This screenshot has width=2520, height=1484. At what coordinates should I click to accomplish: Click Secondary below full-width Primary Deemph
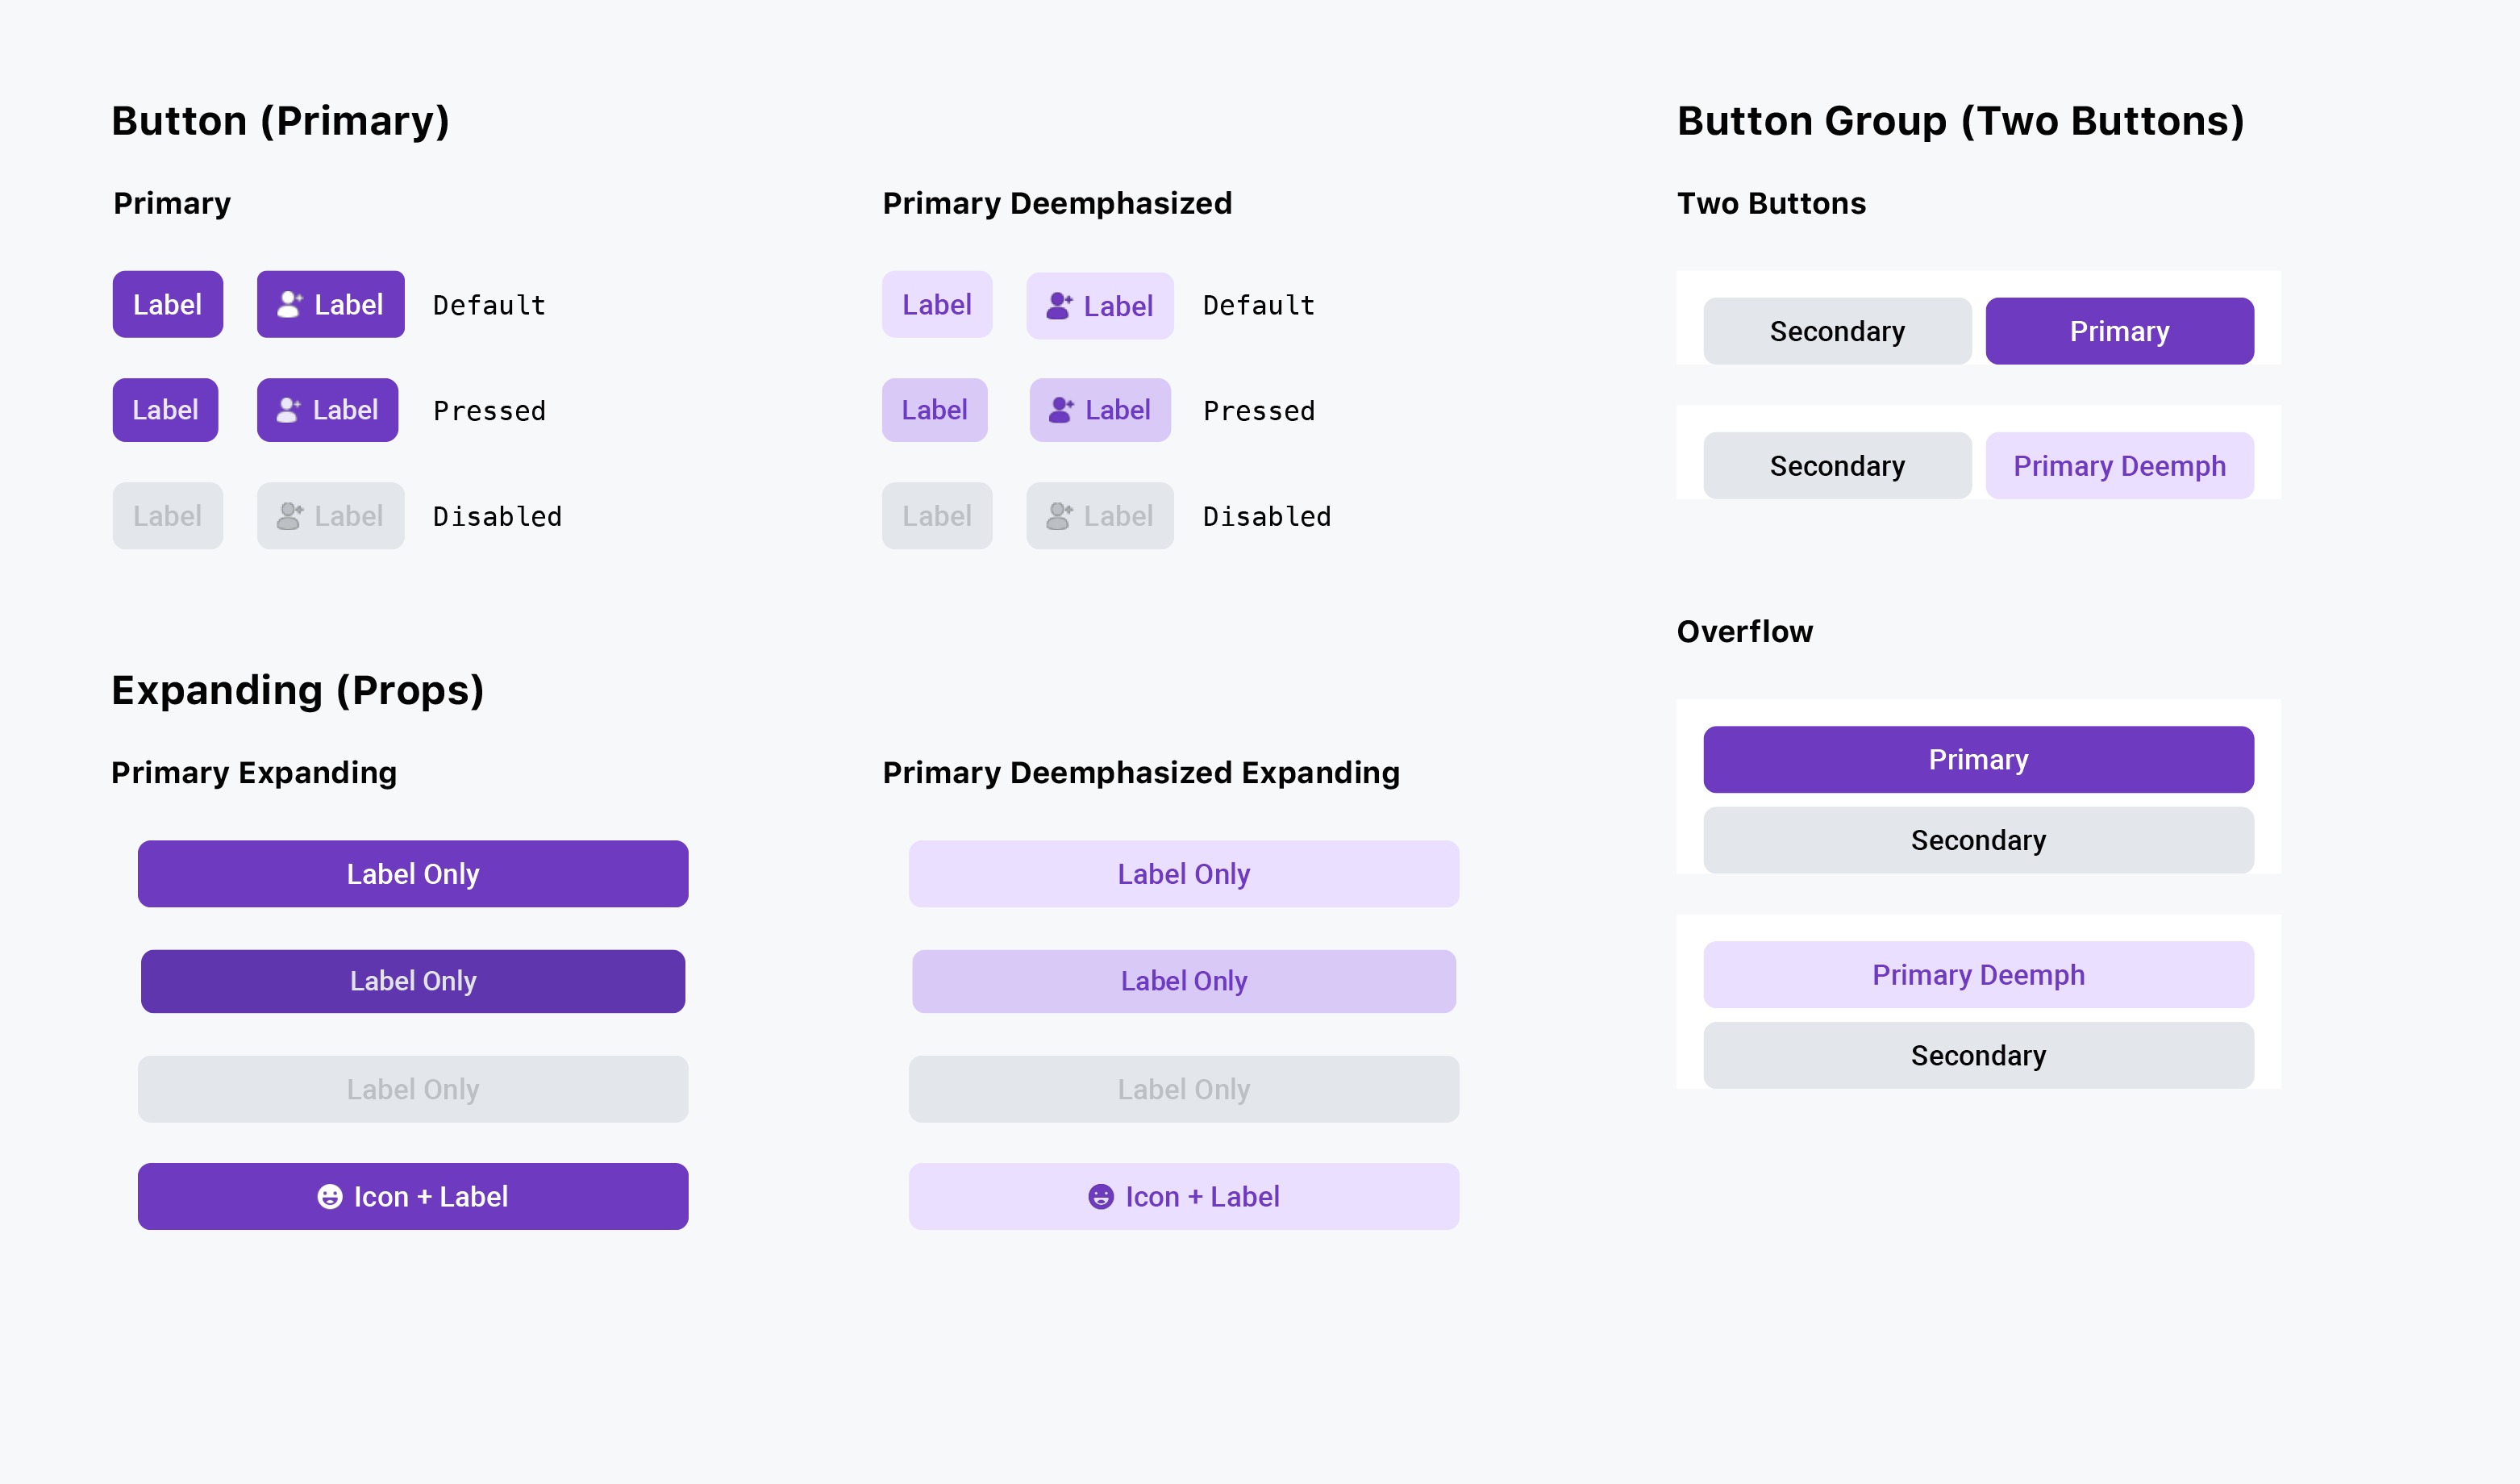[x=1978, y=1056]
